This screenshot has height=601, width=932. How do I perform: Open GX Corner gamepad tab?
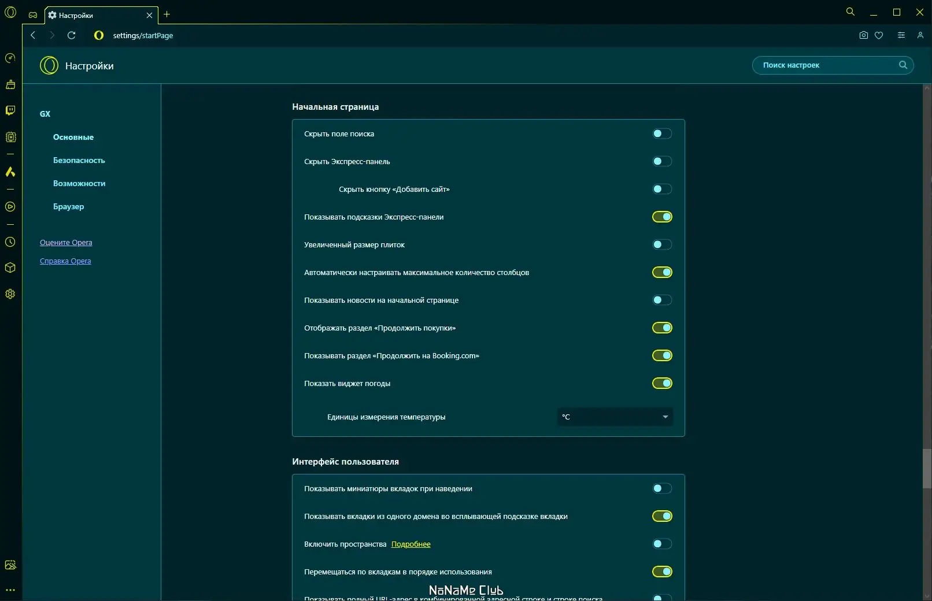[33, 15]
